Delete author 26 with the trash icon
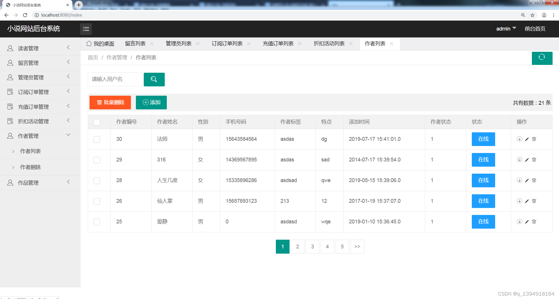 [534, 201]
